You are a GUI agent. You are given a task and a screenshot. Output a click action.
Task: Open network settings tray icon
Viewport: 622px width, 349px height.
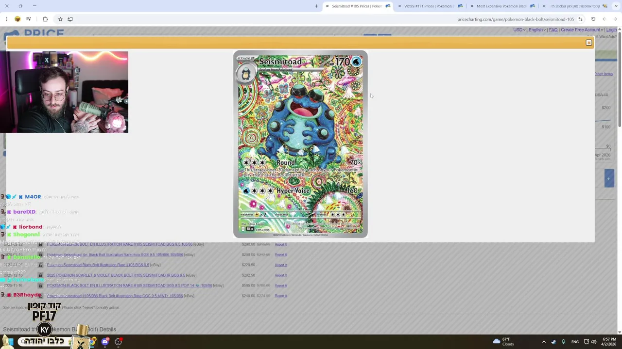pos(586,342)
